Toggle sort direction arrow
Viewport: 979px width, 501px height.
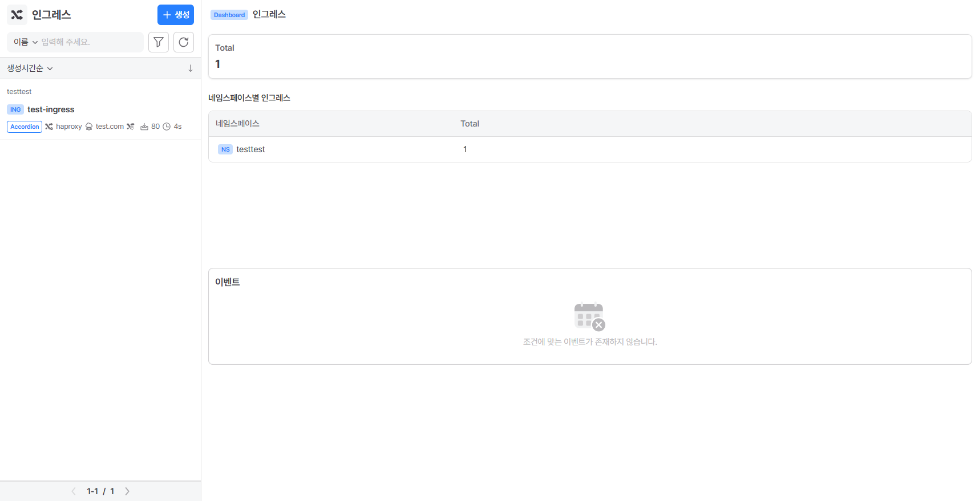pos(191,68)
